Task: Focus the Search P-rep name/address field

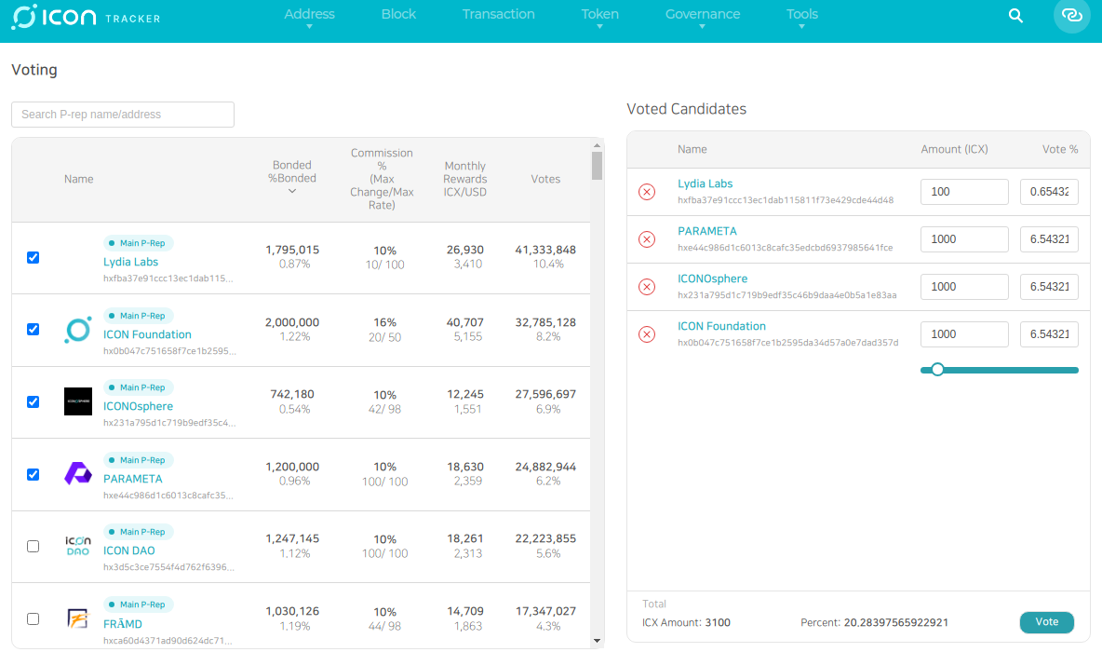Action: coord(123,115)
